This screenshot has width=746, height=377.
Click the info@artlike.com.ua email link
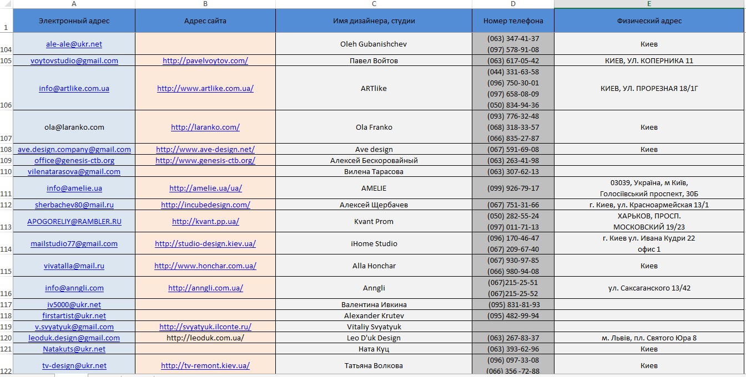click(74, 89)
